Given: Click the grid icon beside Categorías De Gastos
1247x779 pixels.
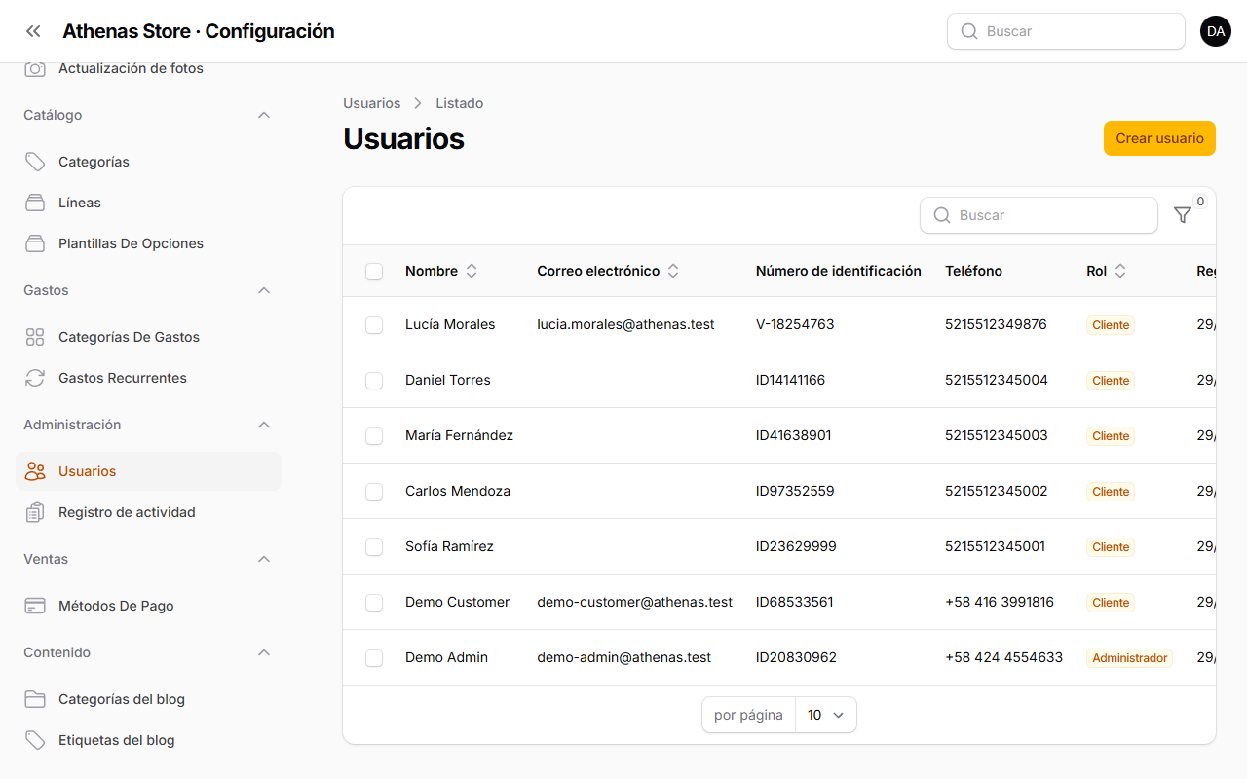Looking at the screenshot, I should pyautogui.click(x=35, y=337).
